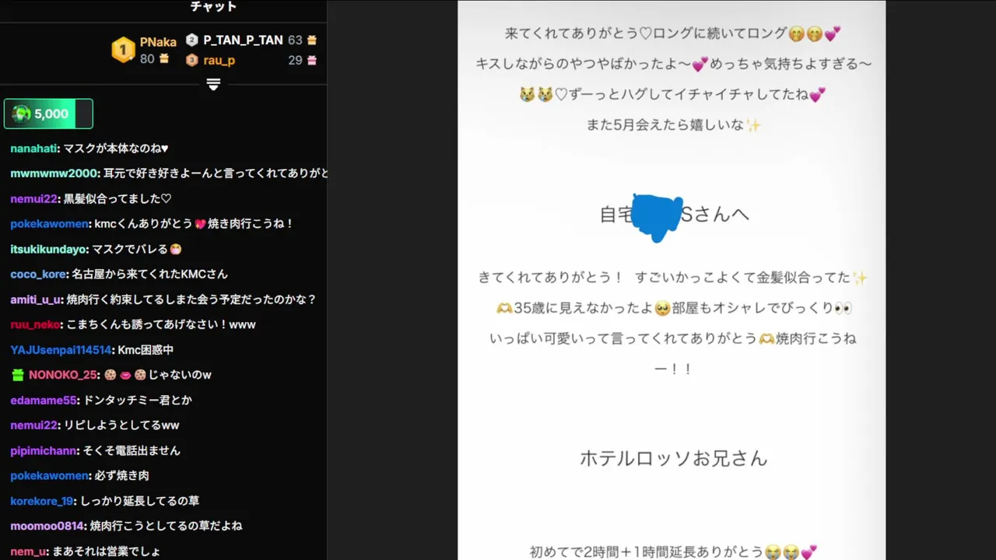Open nanahati's user card in chat

33,148
